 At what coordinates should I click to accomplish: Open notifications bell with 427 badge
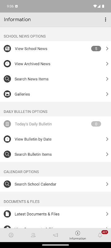[100, 235]
